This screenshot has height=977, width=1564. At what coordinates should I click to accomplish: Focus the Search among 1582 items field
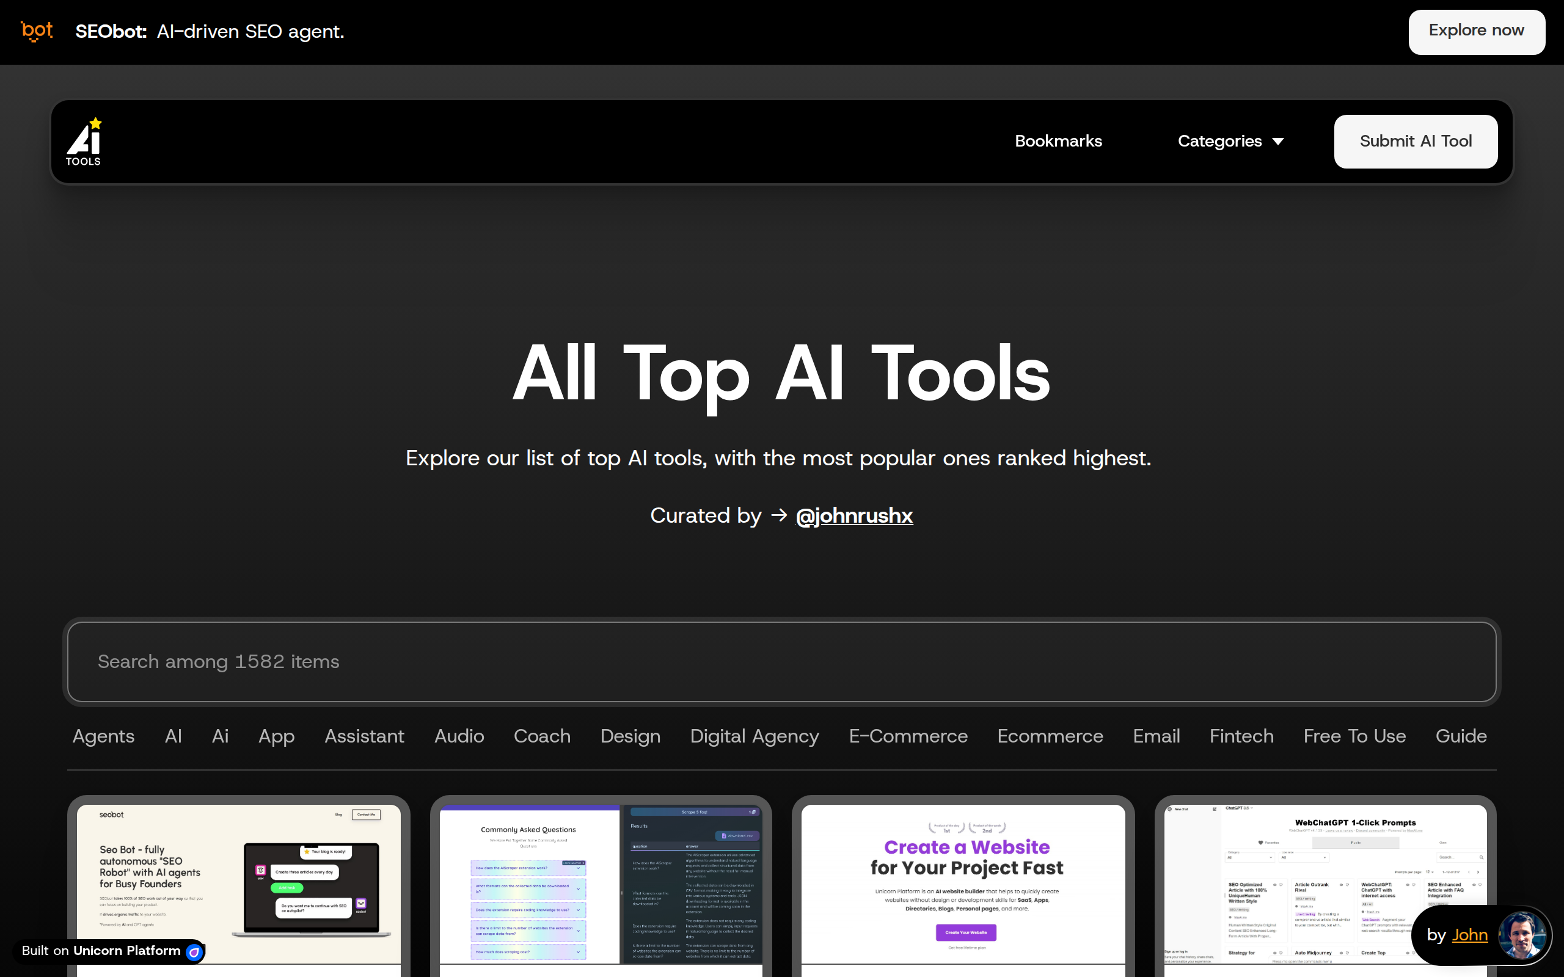[781, 662]
